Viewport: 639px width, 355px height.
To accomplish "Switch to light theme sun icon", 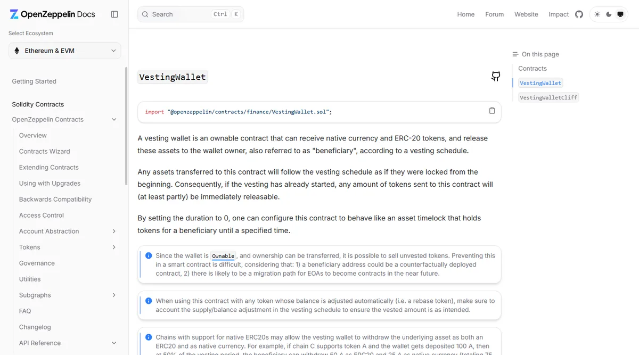I will click(597, 14).
